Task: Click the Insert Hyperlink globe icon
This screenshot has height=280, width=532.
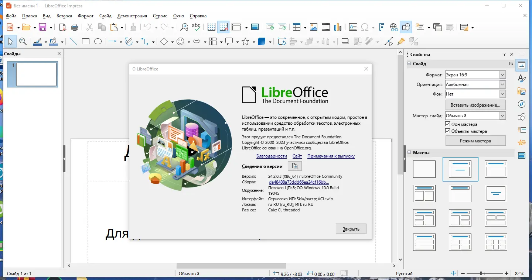Action: (394, 27)
